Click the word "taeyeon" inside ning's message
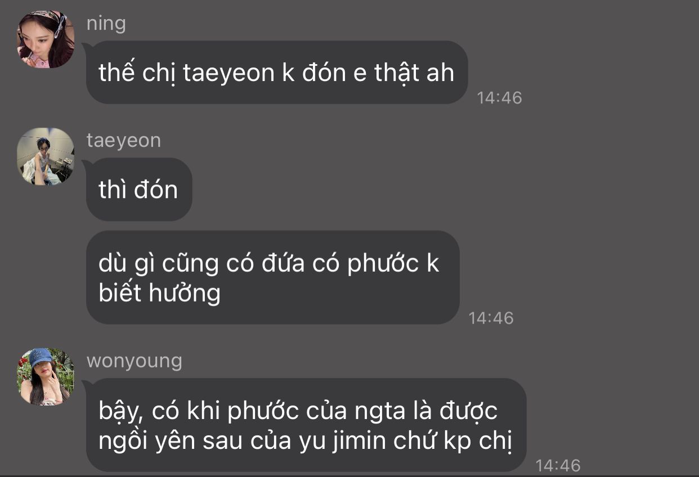This screenshot has height=477, width=699. 229,74
